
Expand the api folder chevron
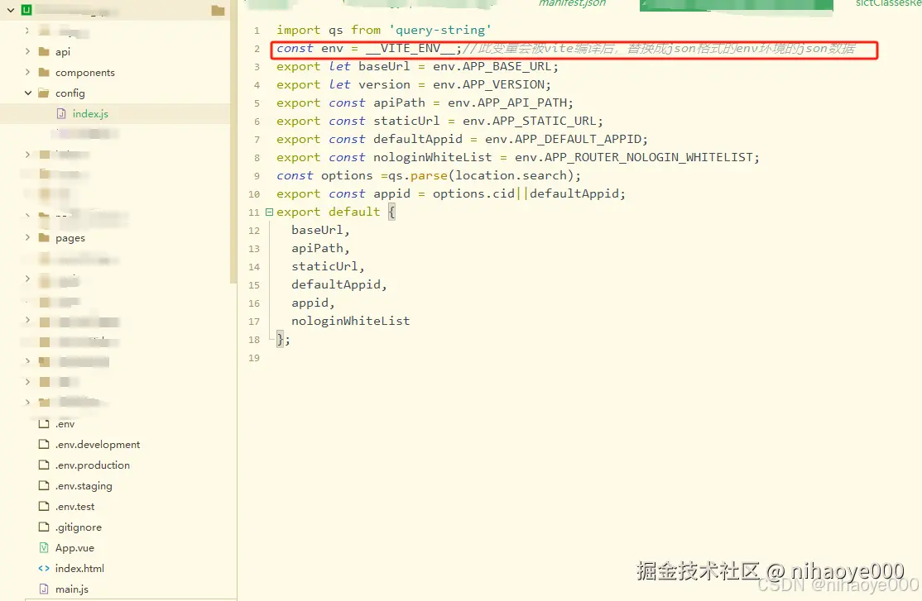point(27,51)
